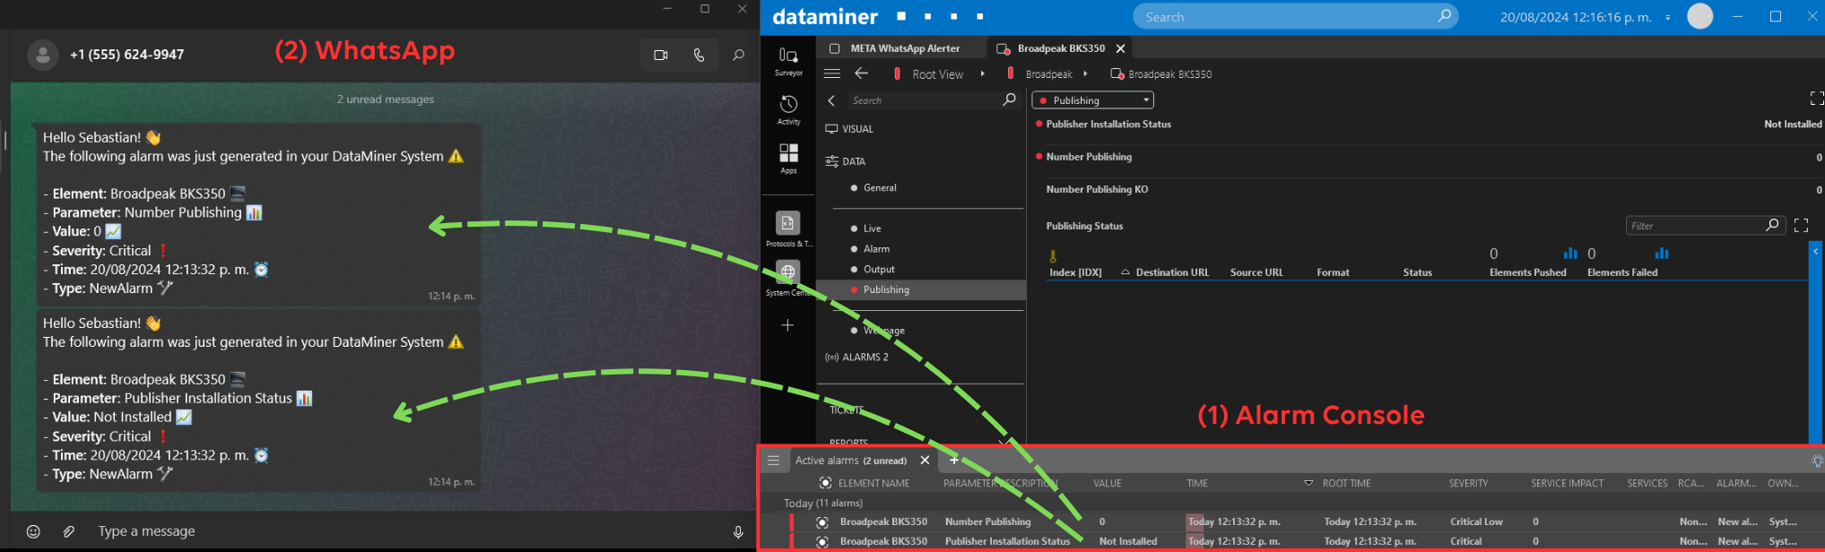The image size is (1825, 552).
Task: Select the Active alarms tab
Action: click(851, 461)
